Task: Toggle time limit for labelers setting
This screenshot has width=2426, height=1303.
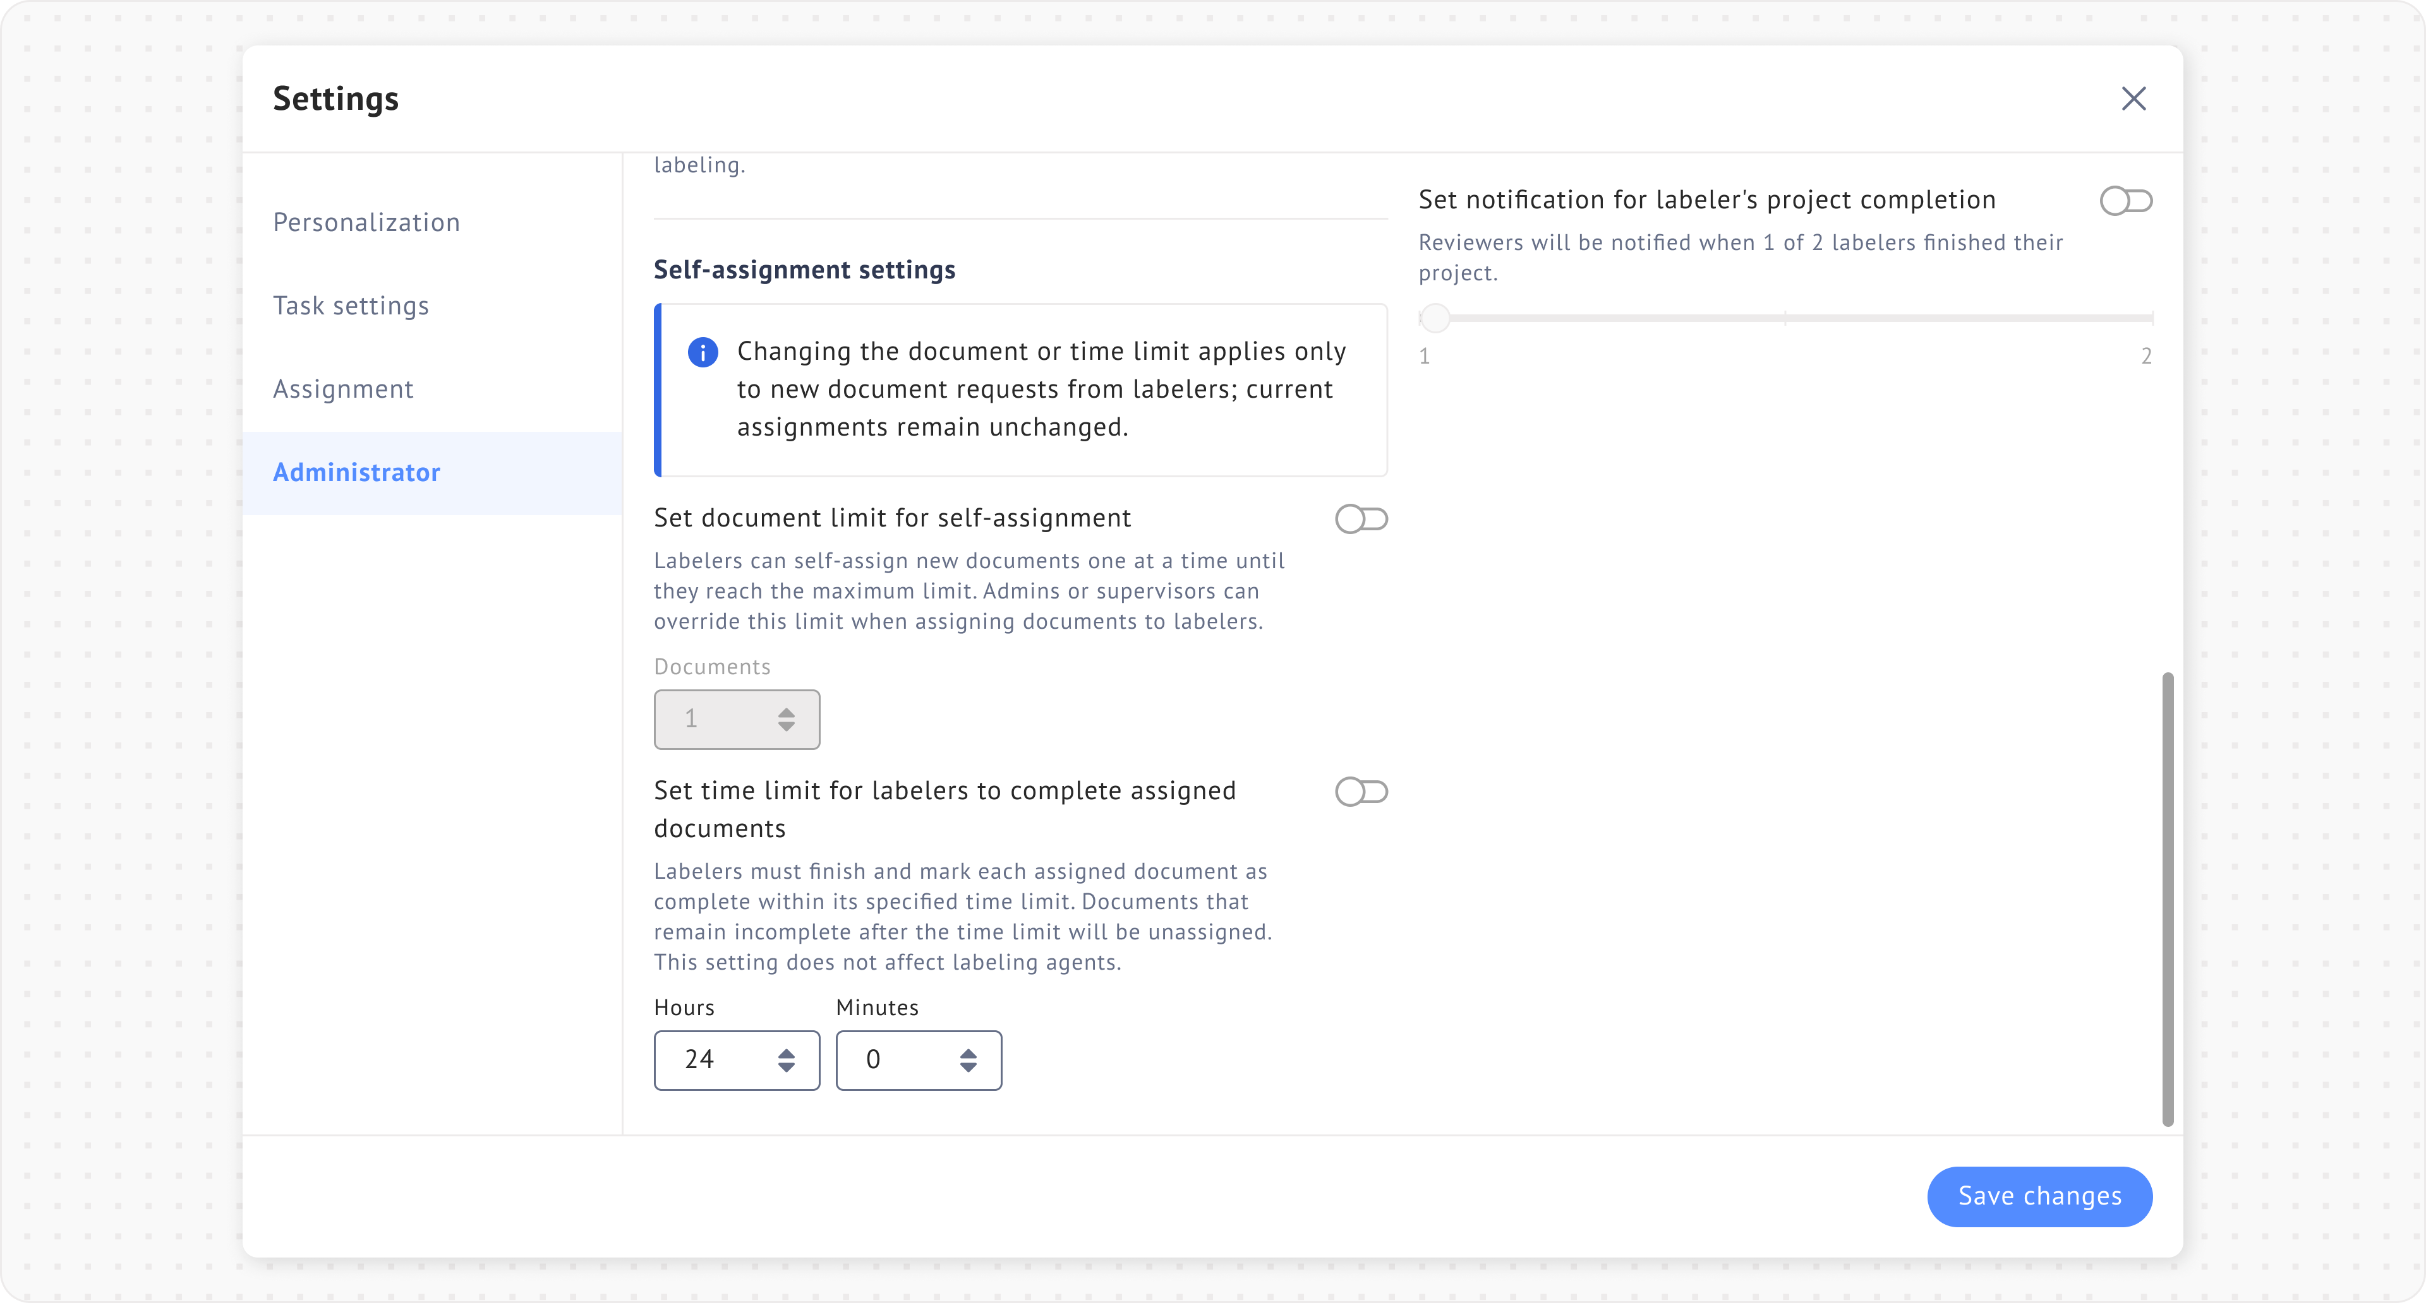Action: tap(1361, 792)
